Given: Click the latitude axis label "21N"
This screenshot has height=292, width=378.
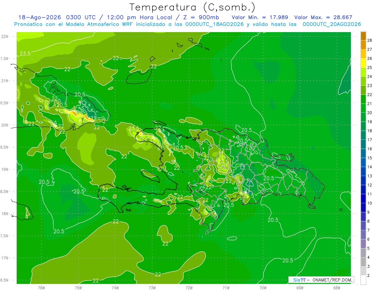Looking at the screenshot, I should click(x=5, y=81).
